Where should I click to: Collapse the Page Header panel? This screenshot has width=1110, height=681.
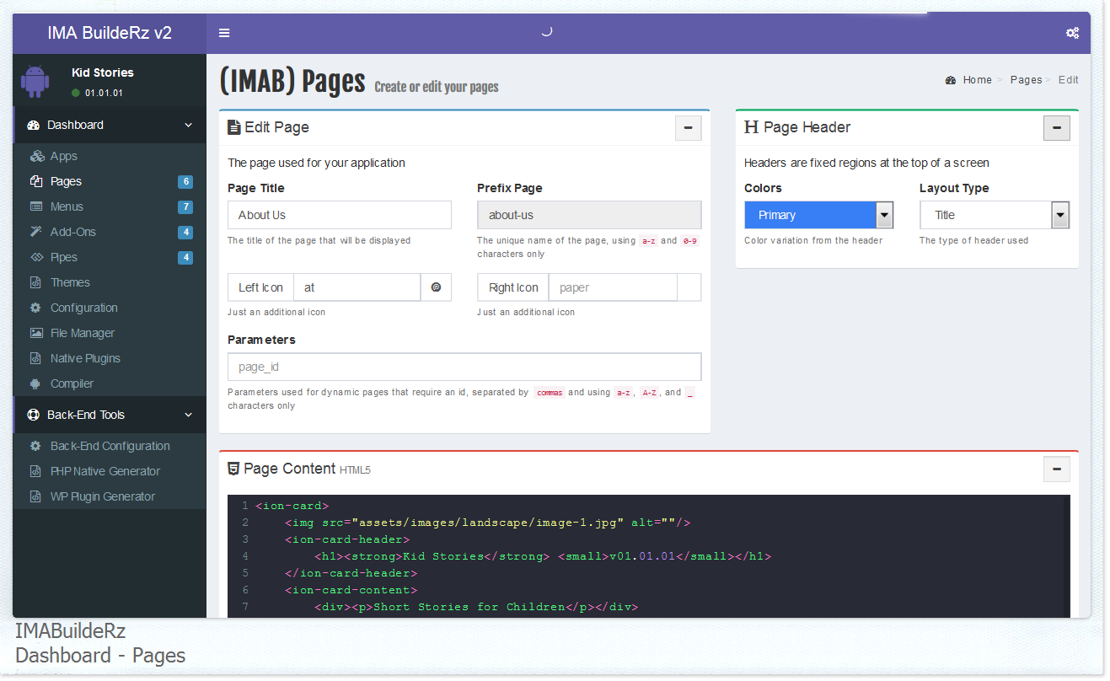(1057, 127)
